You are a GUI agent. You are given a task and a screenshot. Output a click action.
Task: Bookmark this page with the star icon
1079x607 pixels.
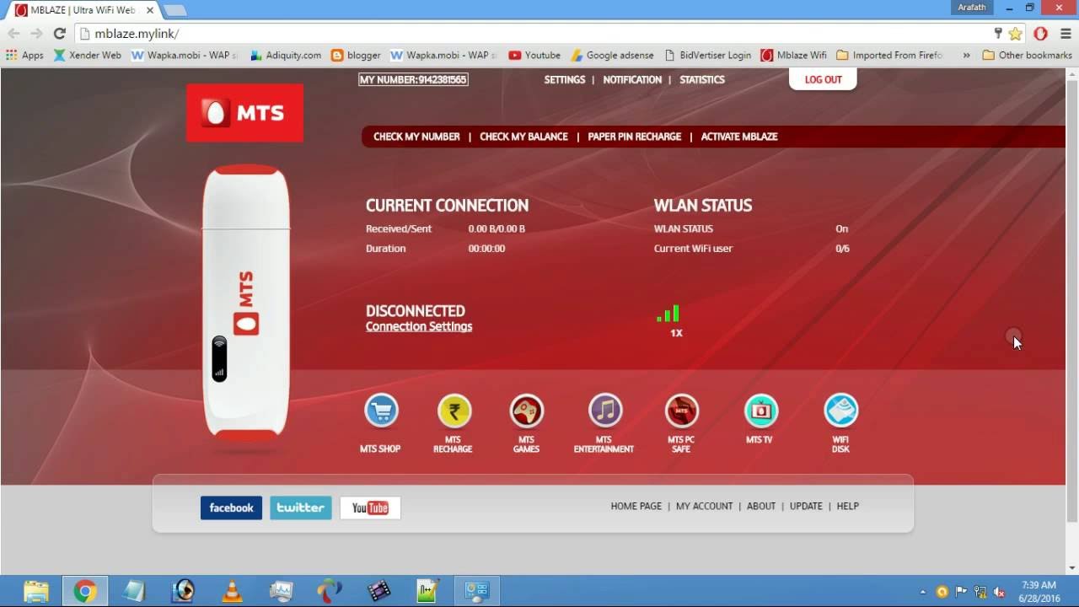1015,34
